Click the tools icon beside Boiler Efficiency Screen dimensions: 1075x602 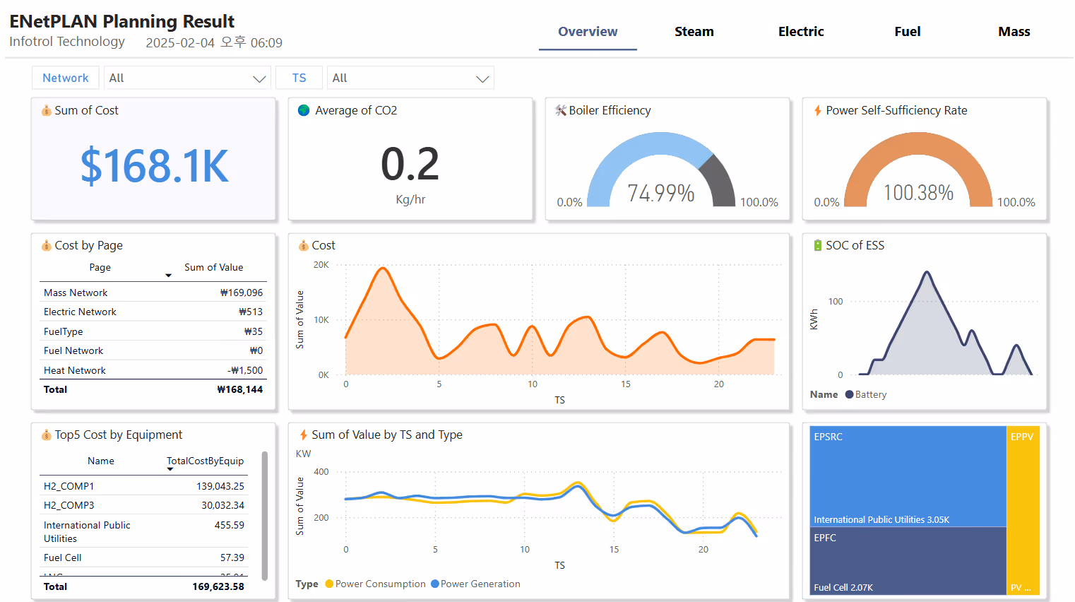[561, 110]
